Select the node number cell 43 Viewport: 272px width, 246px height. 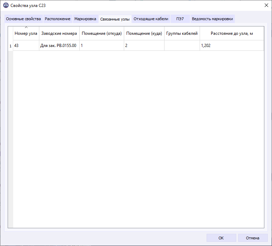coord(26,46)
